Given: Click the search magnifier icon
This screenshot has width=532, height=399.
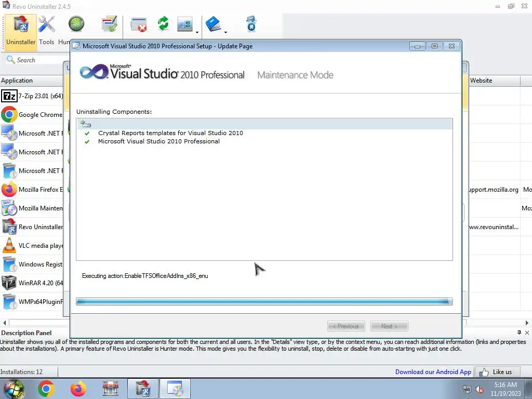Looking at the screenshot, I should click(x=10, y=60).
